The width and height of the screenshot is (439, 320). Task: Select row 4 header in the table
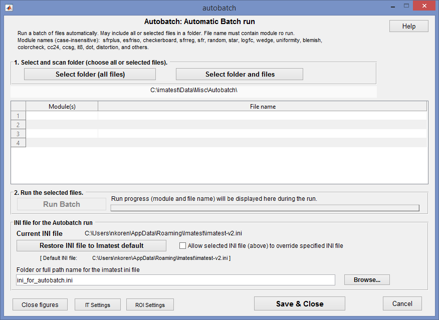click(x=18, y=143)
